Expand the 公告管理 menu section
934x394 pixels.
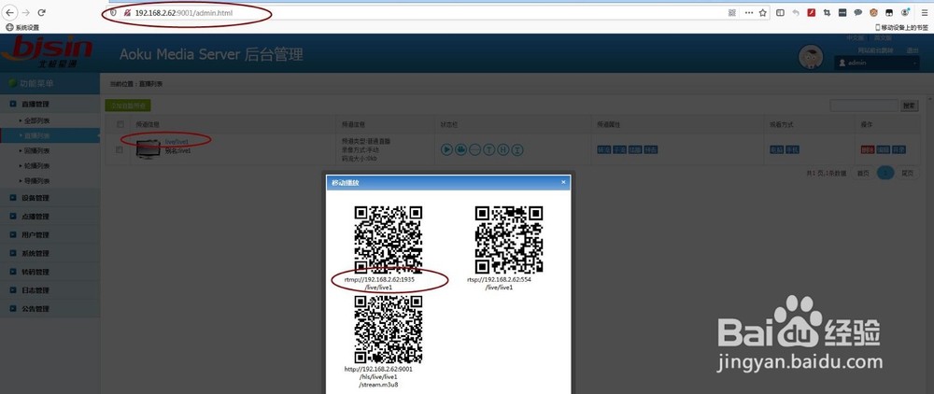coord(50,309)
